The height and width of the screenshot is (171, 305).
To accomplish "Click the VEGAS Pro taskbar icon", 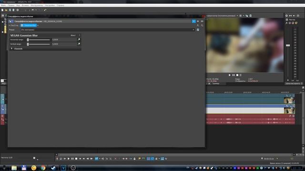I will pyautogui.click(x=63, y=168).
